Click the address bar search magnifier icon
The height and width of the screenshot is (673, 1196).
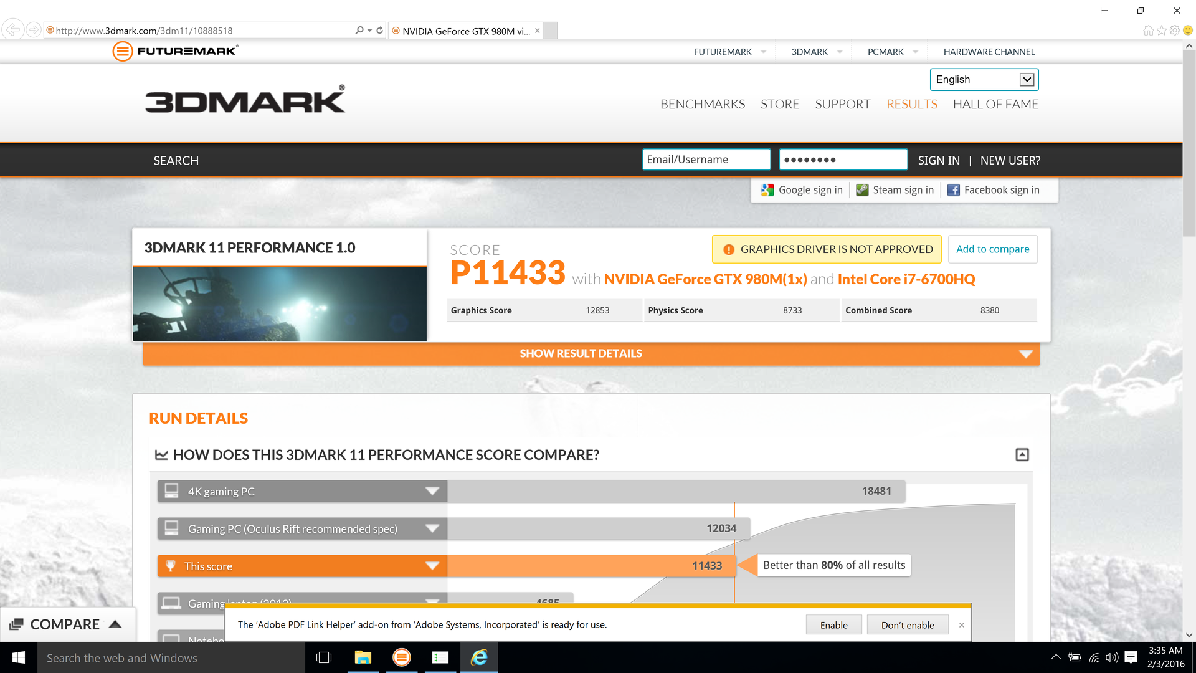[359, 30]
